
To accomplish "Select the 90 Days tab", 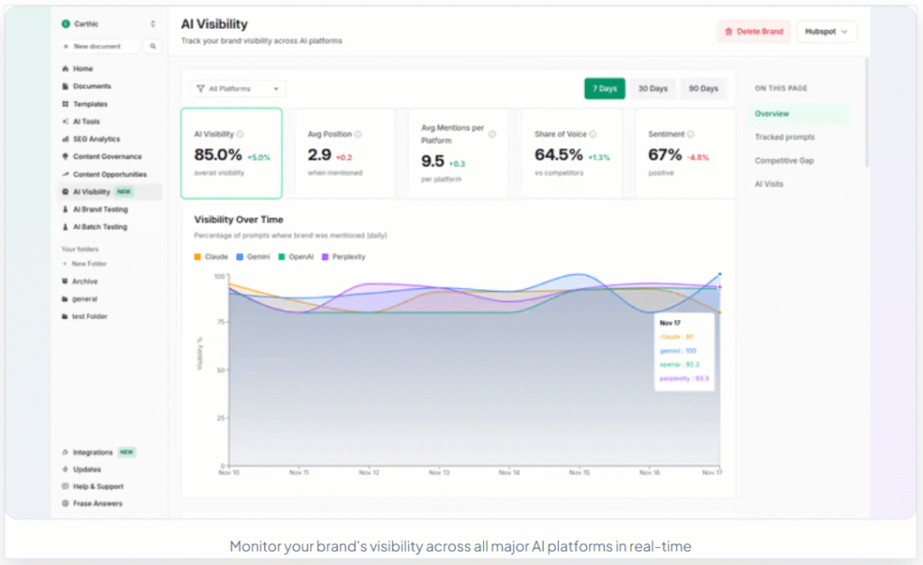I will click(703, 88).
